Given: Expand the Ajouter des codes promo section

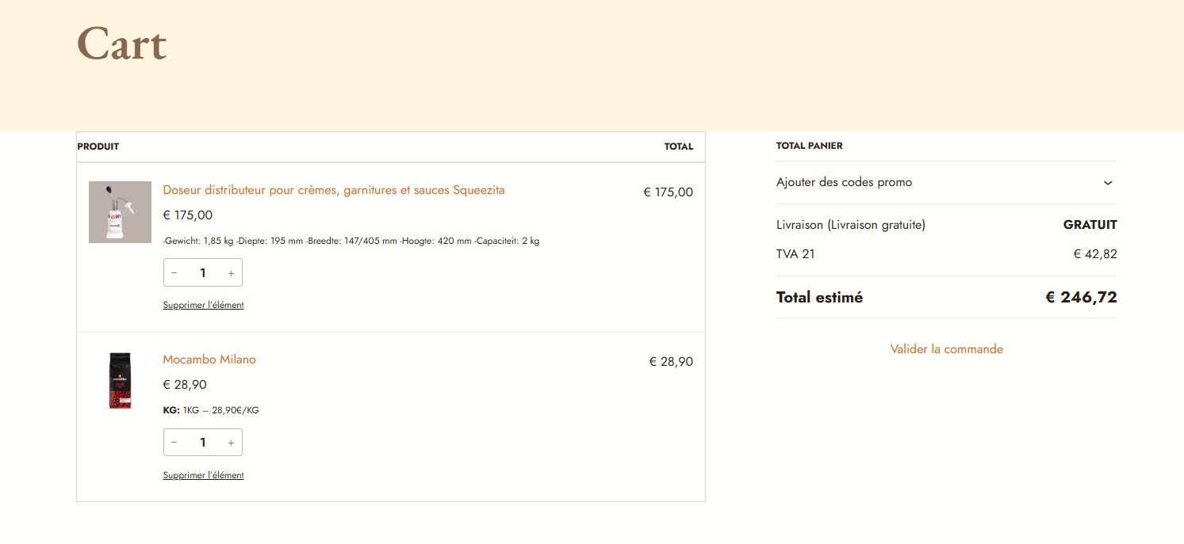Looking at the screenshot, I should coord(844,182).
